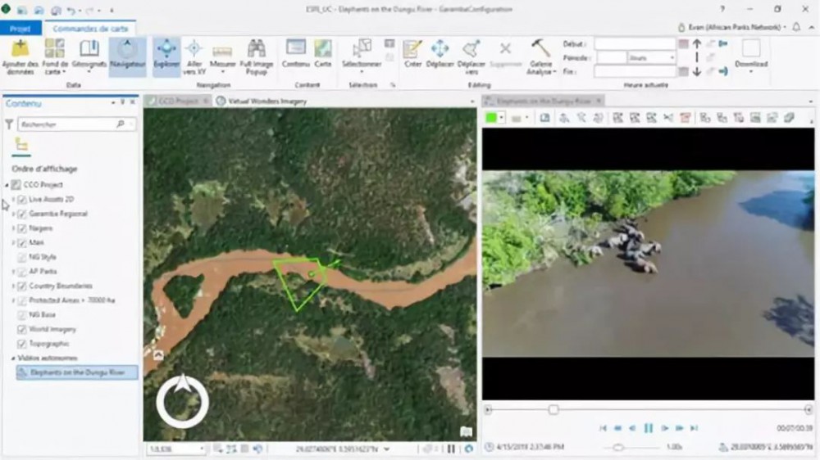Screen dimensions: 820x460
Task: Select the Explorer navigation tool
Action: coord(166,56)
